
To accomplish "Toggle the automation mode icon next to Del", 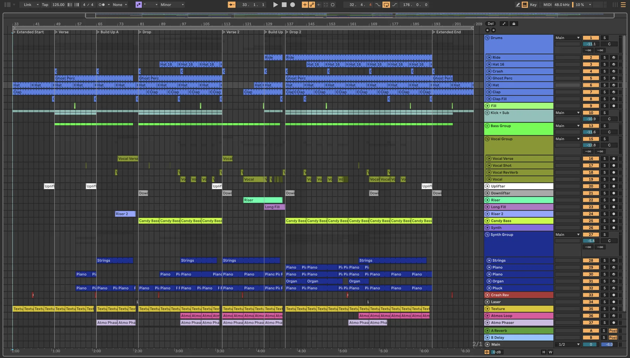I will point(504,24).
